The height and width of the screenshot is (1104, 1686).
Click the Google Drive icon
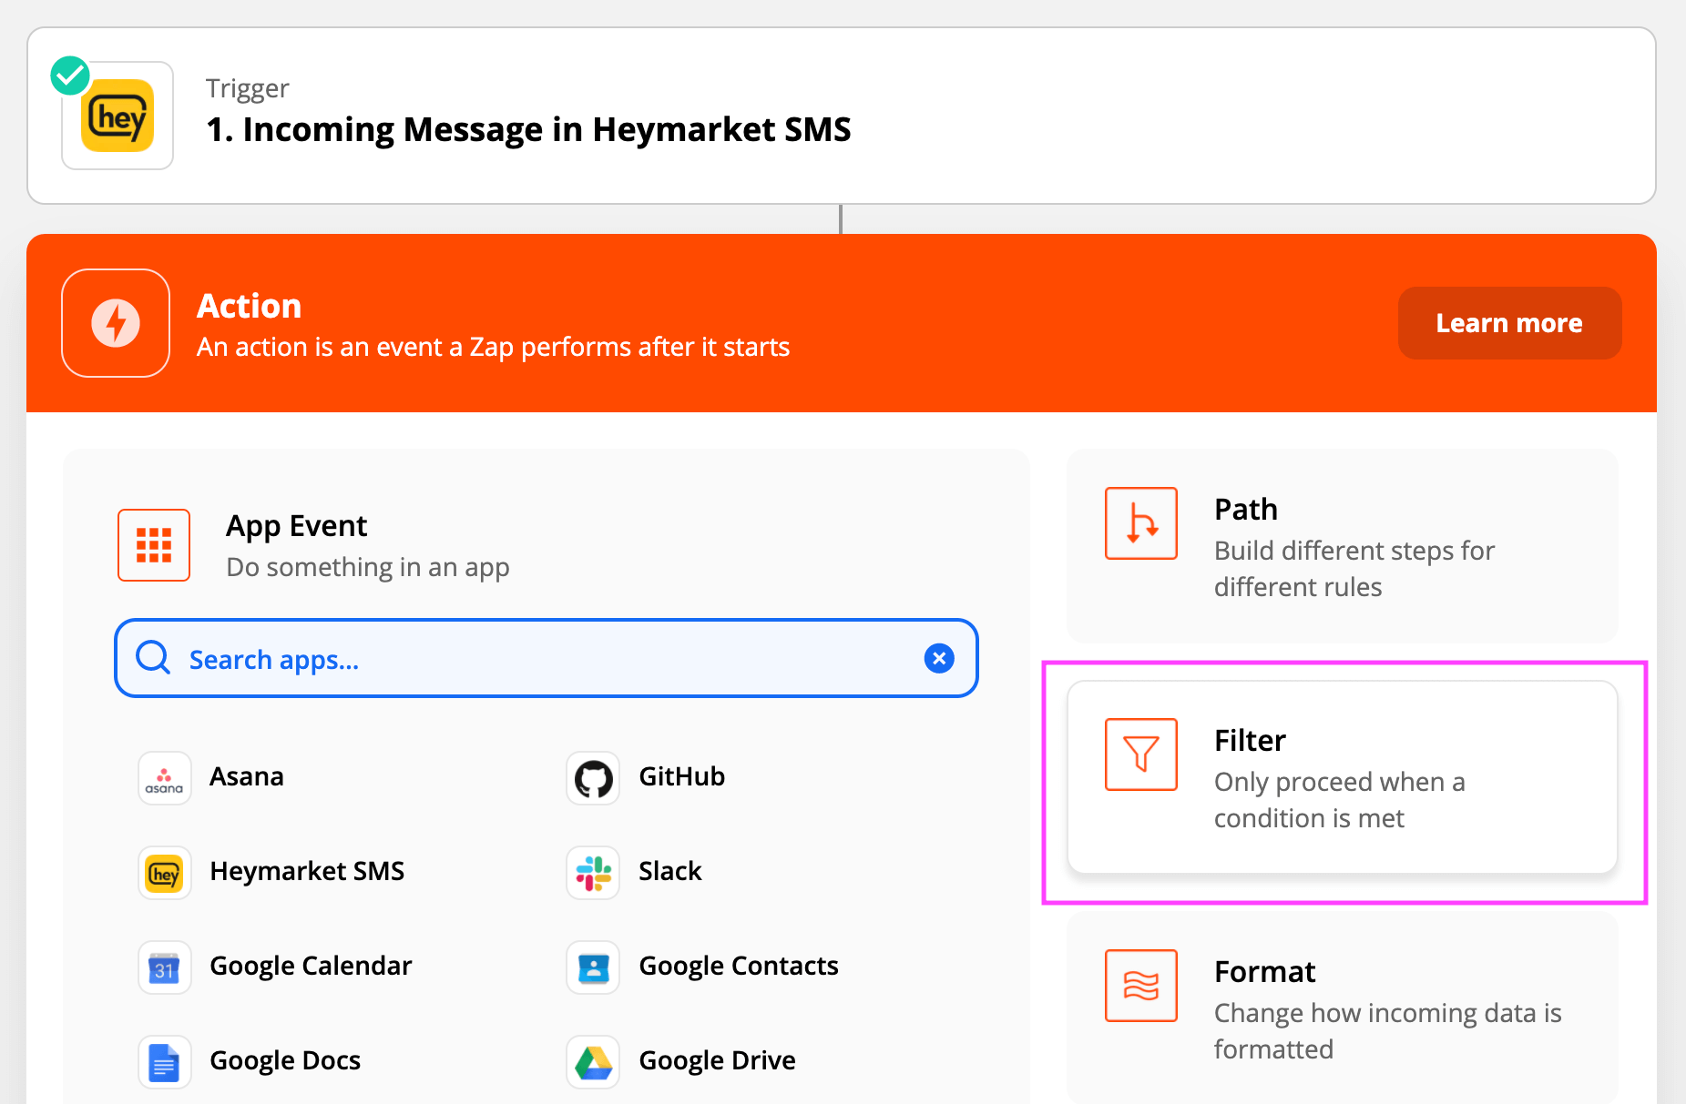(x=593, y=1062)
